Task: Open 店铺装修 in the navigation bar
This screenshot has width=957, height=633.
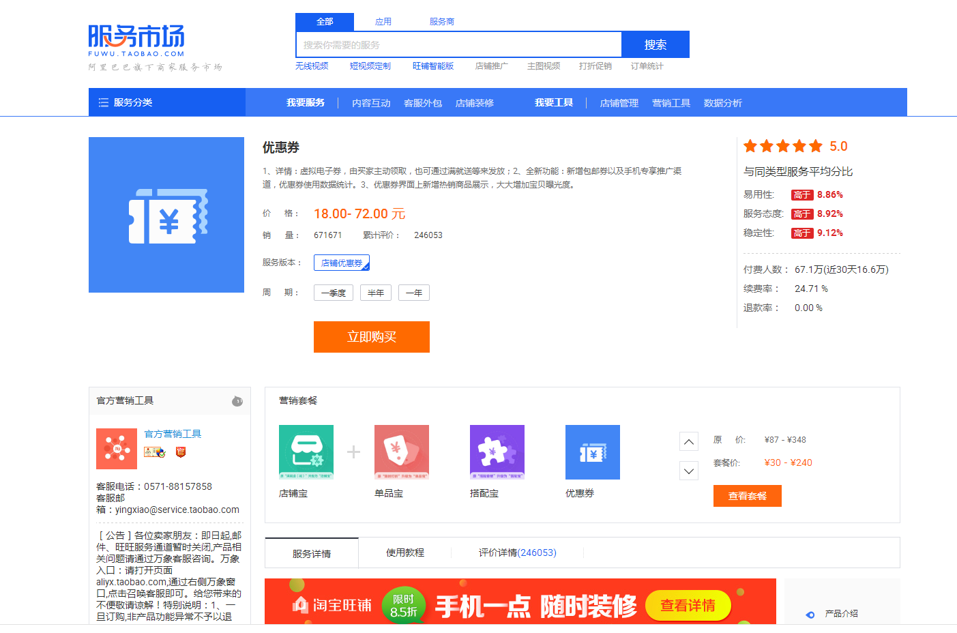Action: 475,103
